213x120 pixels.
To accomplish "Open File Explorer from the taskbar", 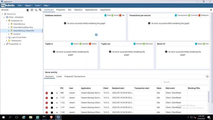I will 31,117.
